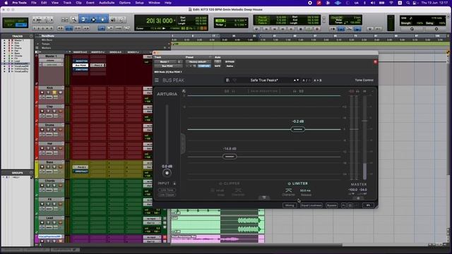Screen dimensions: 452x254
Task: Open the Window menu
Action: pyautogui.click(x=154, y=3)
